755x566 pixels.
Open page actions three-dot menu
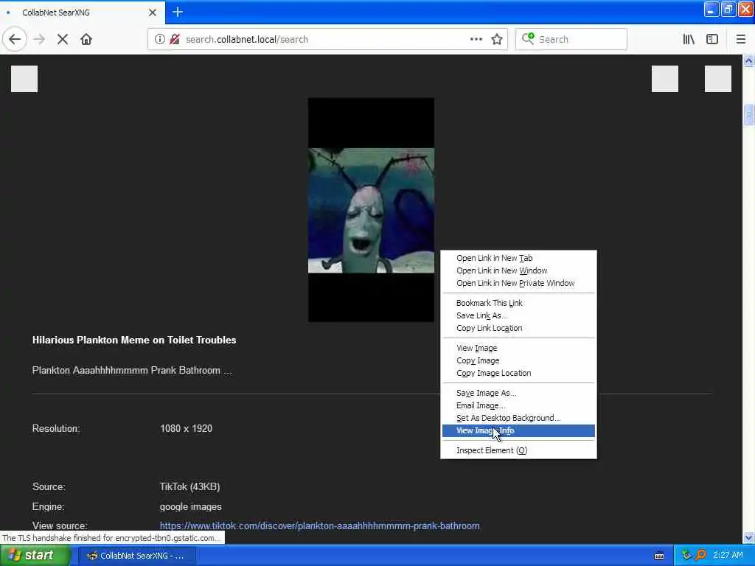click(x=476, y=40)
